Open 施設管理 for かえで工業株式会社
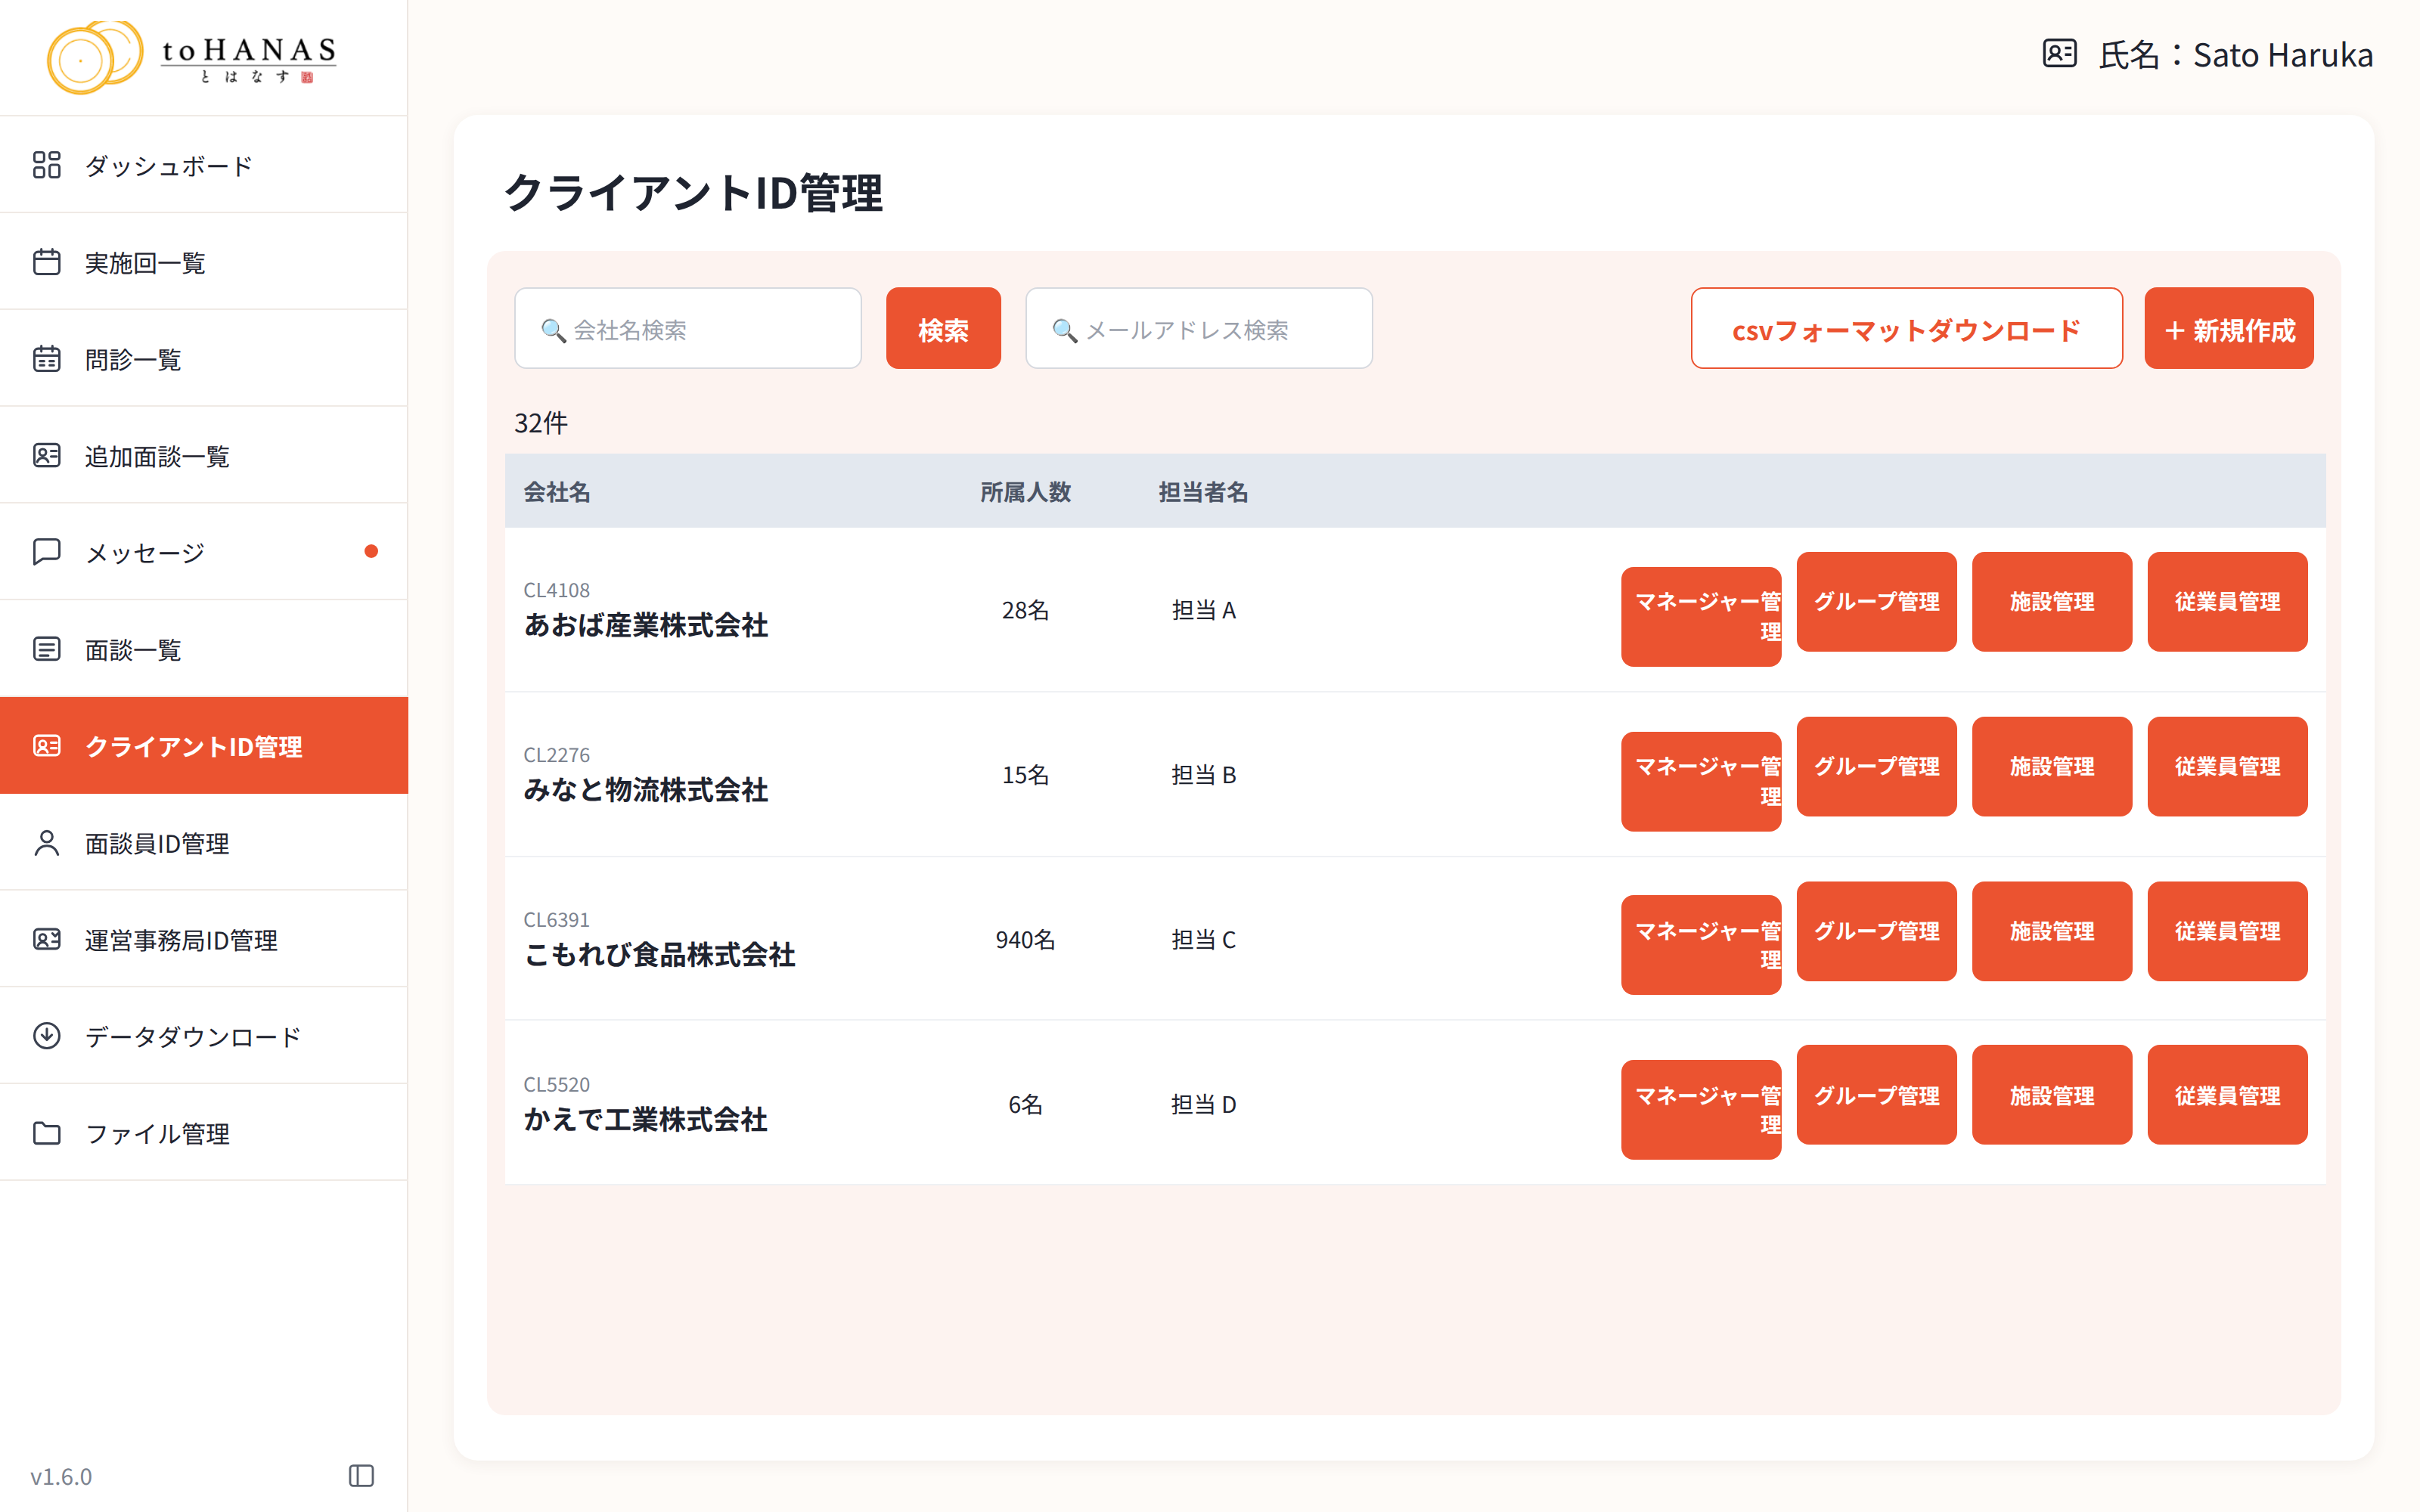The image size is (2420, 1512). pyautogui.click(x=2052, y=1095)
